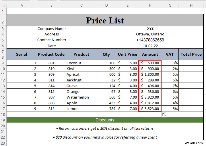Image resolution: width=206 pixels, height=146 pixels.
Task: Click the Ottawa, Ontario address cell
Action: 150,34
